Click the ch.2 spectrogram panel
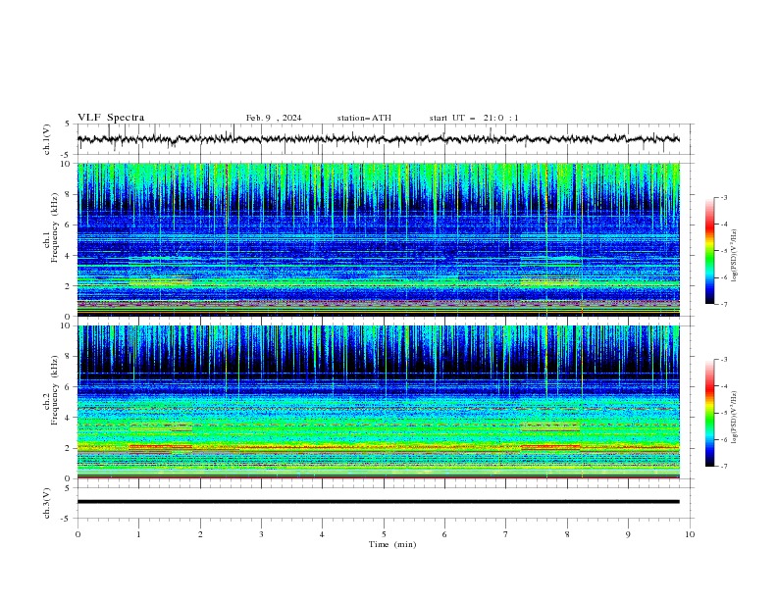Image resolution: width=777 pixels, height=600 pixels. point(378,402)
